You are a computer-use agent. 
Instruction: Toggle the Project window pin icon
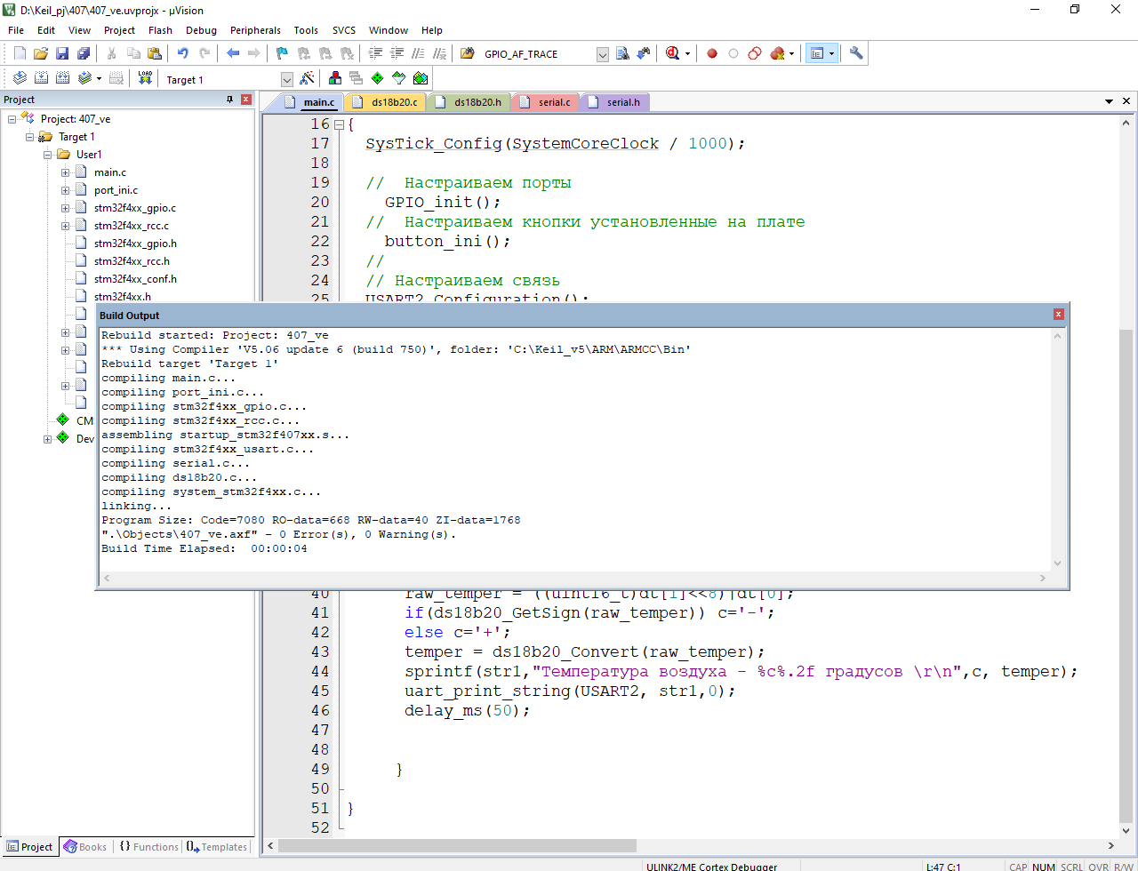230,100
